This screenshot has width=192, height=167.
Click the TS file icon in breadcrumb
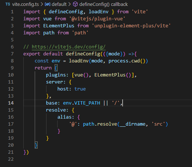click(x=8, y=4)
